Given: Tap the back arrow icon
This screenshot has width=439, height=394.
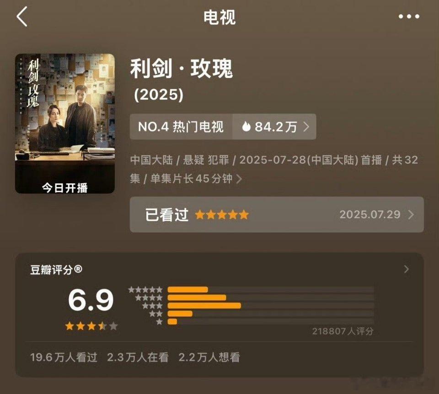Looking at the screenshot, I should point(22,16).
